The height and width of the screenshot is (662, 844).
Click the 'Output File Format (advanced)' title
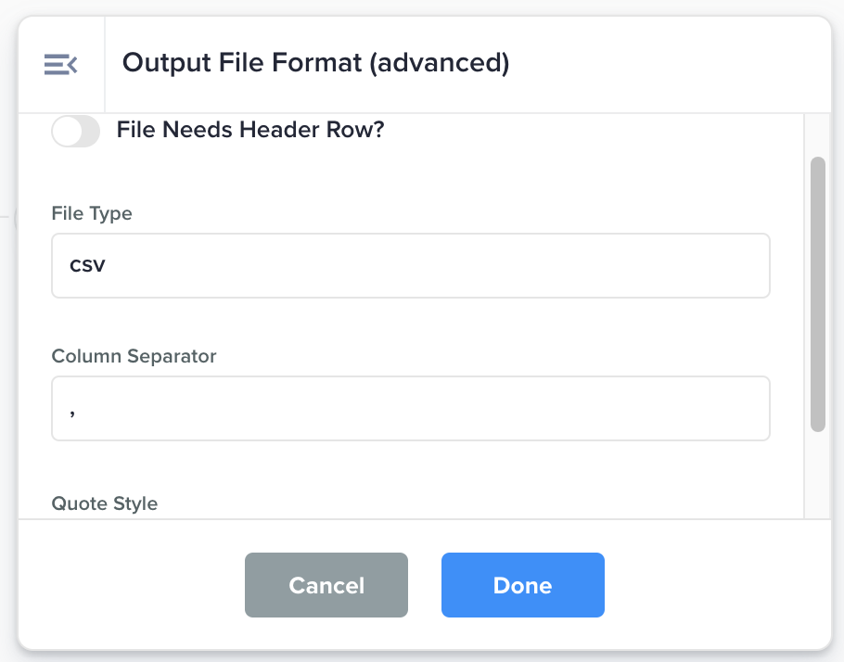tap(315, 63)
